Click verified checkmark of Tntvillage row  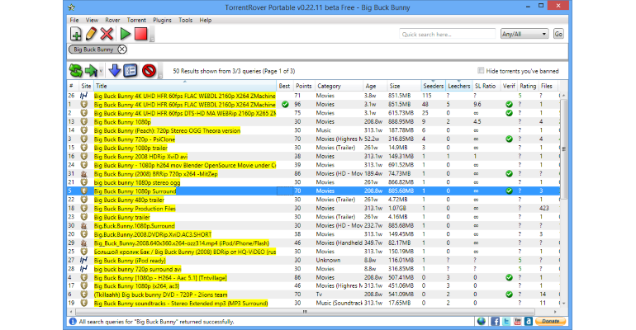click(509, 277)
